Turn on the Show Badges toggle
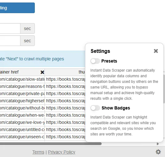The height and width of the screenshot is (157, 165). [x=95, y=108]
